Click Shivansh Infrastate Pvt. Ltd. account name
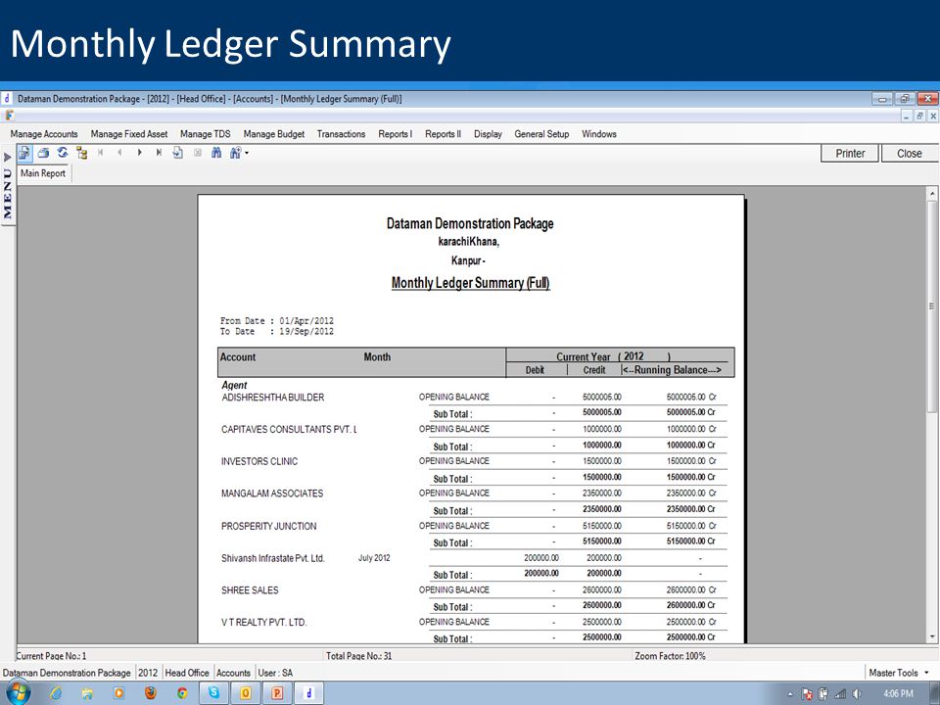The width and height of the screenshot is (940, 705). 273,558
